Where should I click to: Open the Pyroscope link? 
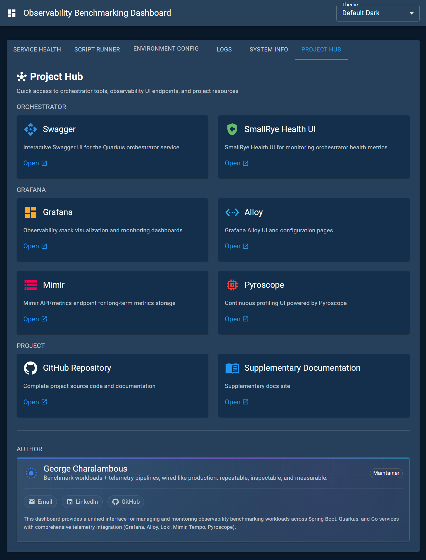[x=236, y=319]
